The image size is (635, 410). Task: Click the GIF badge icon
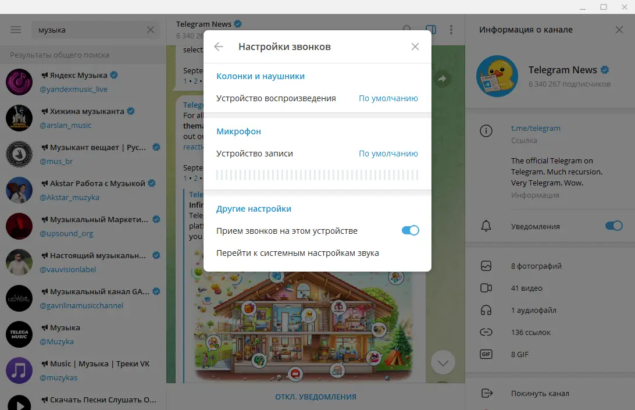point(486,355)
